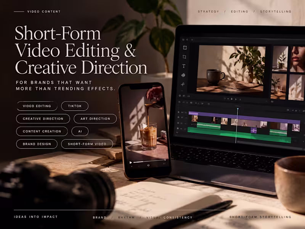Image resolution: width=305 pixels, height=229 pixels.
Task: Click the TIKTOK tag
Action: coord(75,106)
